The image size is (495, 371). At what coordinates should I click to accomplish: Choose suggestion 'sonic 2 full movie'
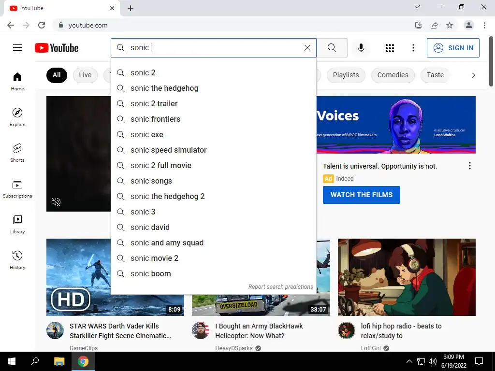(x=213, y=165)
